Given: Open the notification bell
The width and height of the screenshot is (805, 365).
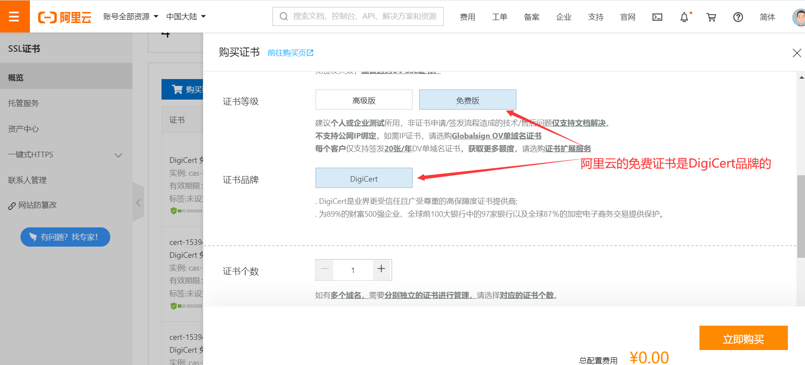Looking at the screenshot, I should point(685,17).
